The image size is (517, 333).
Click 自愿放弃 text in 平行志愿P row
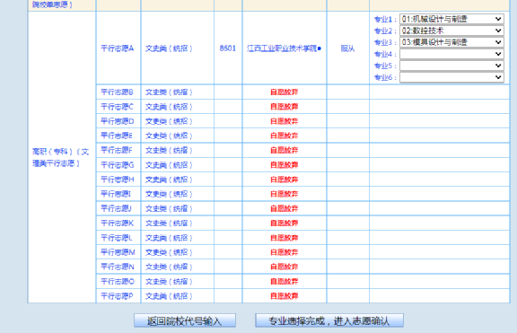pyautogui.click(x=285, y=296)
